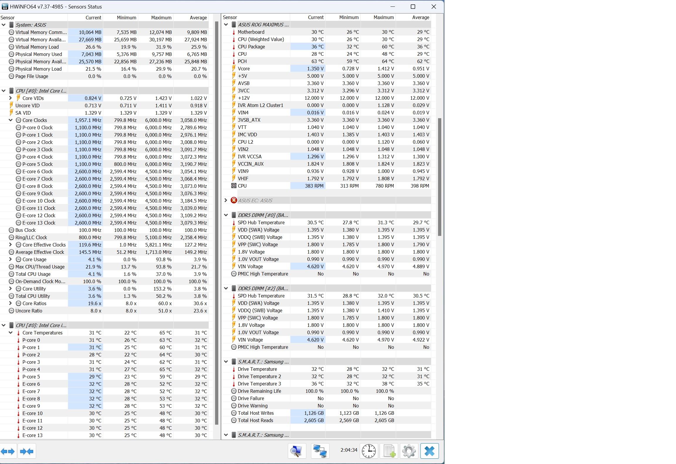This screenshot has width=676, height=464.
Task: Open remote monitoring network computers icon
Action: (320, 451)
